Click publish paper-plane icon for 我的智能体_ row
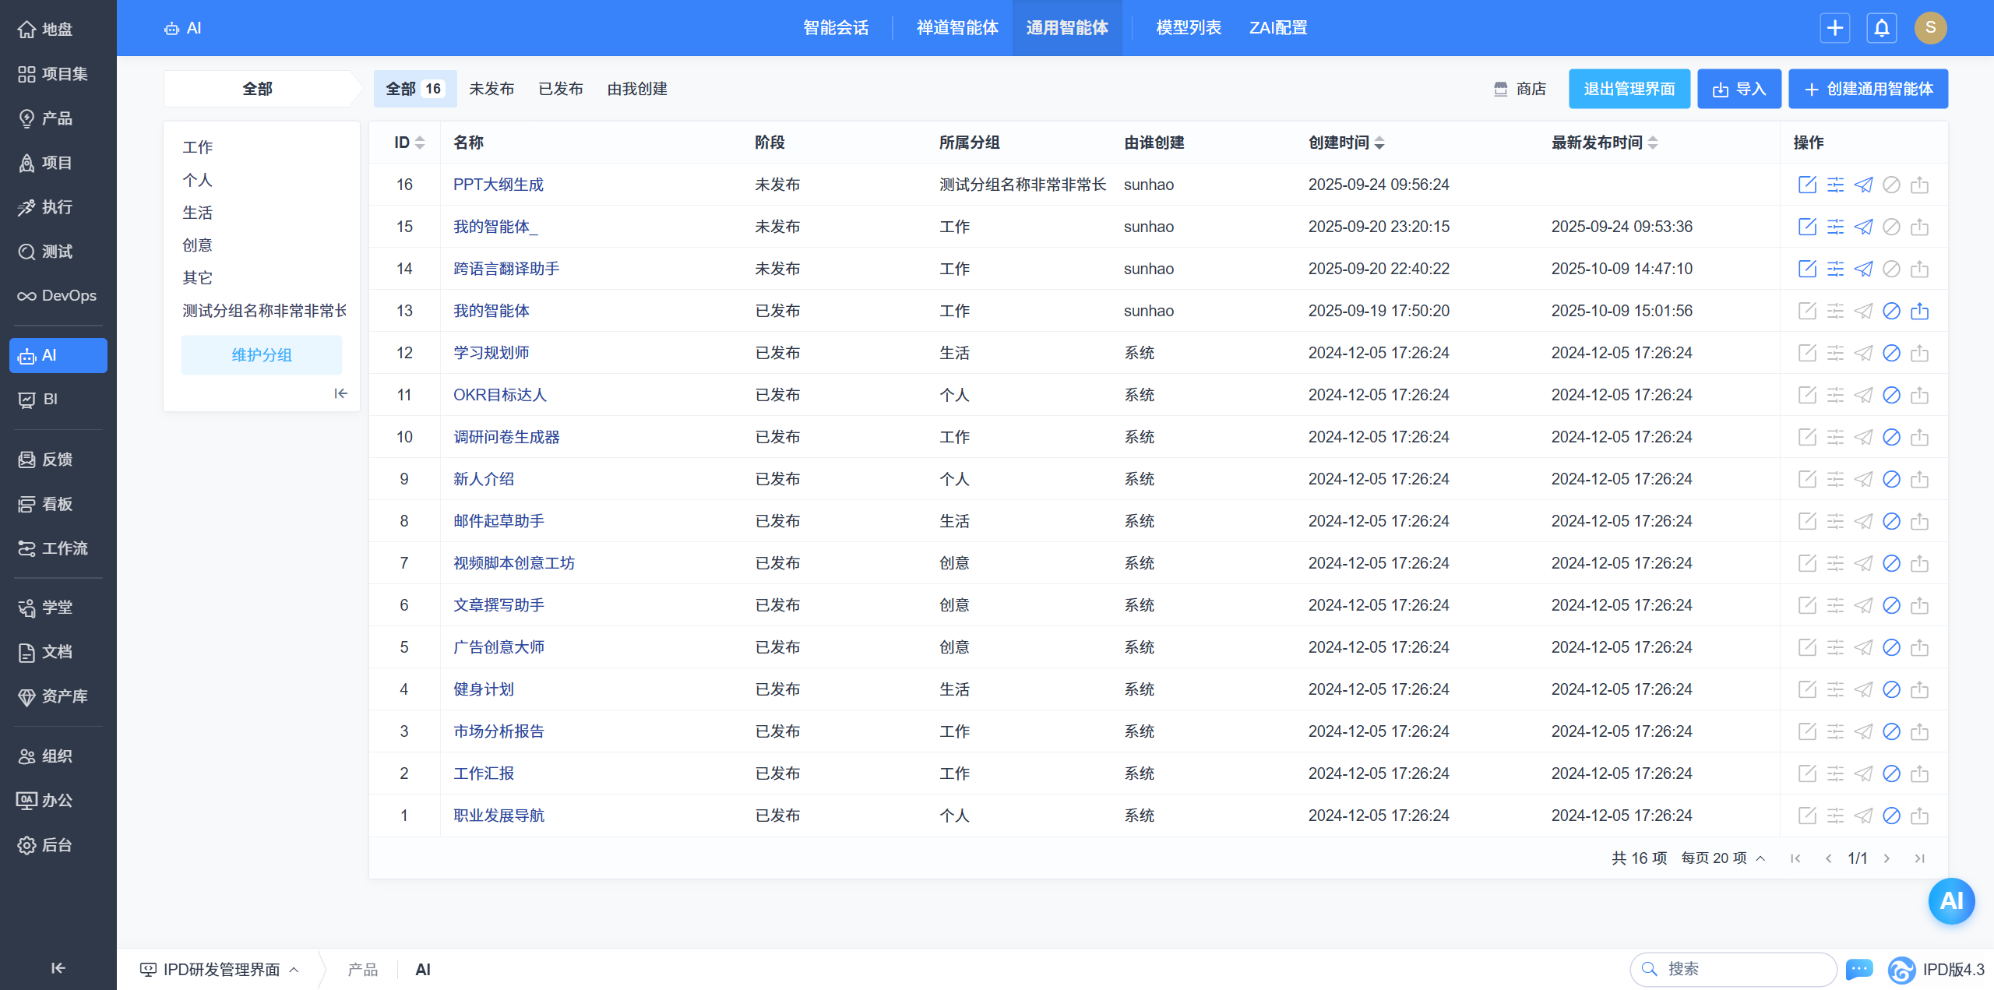This screenshot has width=1994, height=990. [x=1863, y=227]
